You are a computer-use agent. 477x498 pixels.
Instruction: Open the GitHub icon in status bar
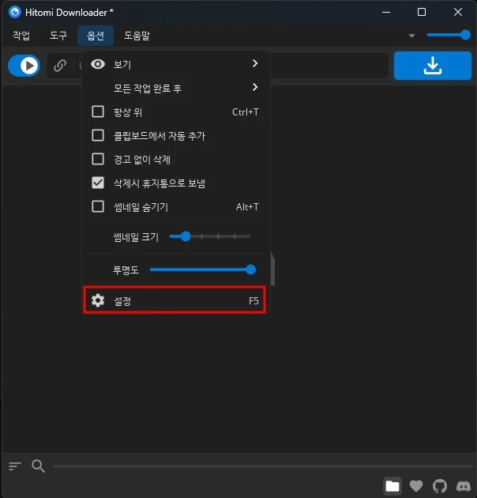click(x=440, y=486)
